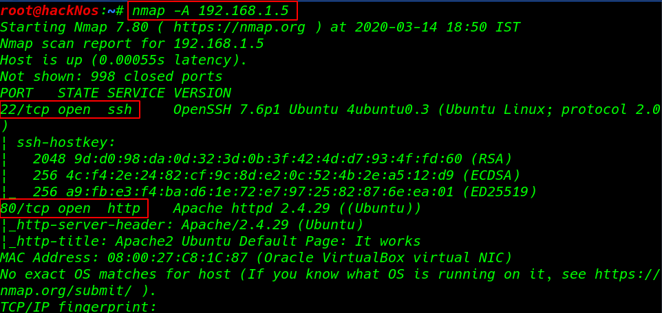This screenshot has width=662, height=313.
Task: Click the Not shown: 998 closed ports line
Action: [111, 77]
